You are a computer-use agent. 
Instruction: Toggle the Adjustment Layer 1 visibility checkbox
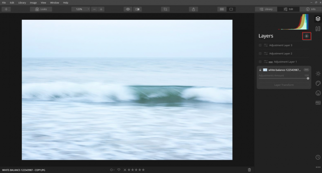[x=260, y=62]
